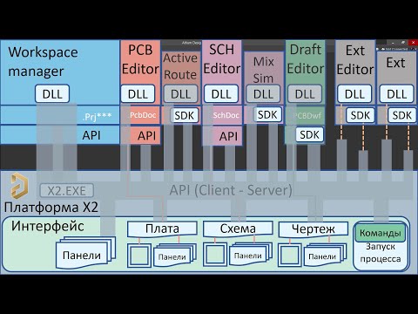The width and height of the screenshot is (418, 314).
Task: Select the Чертеж document tab
Action: point(313,229)
